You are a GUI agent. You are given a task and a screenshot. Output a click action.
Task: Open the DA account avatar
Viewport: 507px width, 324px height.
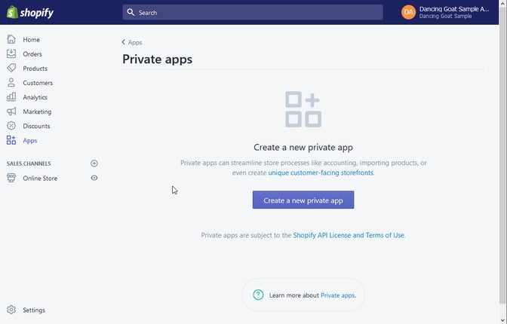[x=408, y=12]
